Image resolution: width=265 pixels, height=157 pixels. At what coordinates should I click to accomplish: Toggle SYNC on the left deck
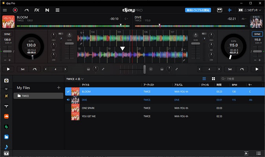click(7, 34)
